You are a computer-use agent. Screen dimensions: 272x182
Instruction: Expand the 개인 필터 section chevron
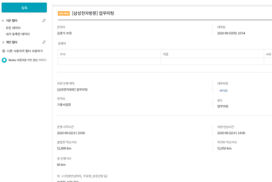click(3, 42)
